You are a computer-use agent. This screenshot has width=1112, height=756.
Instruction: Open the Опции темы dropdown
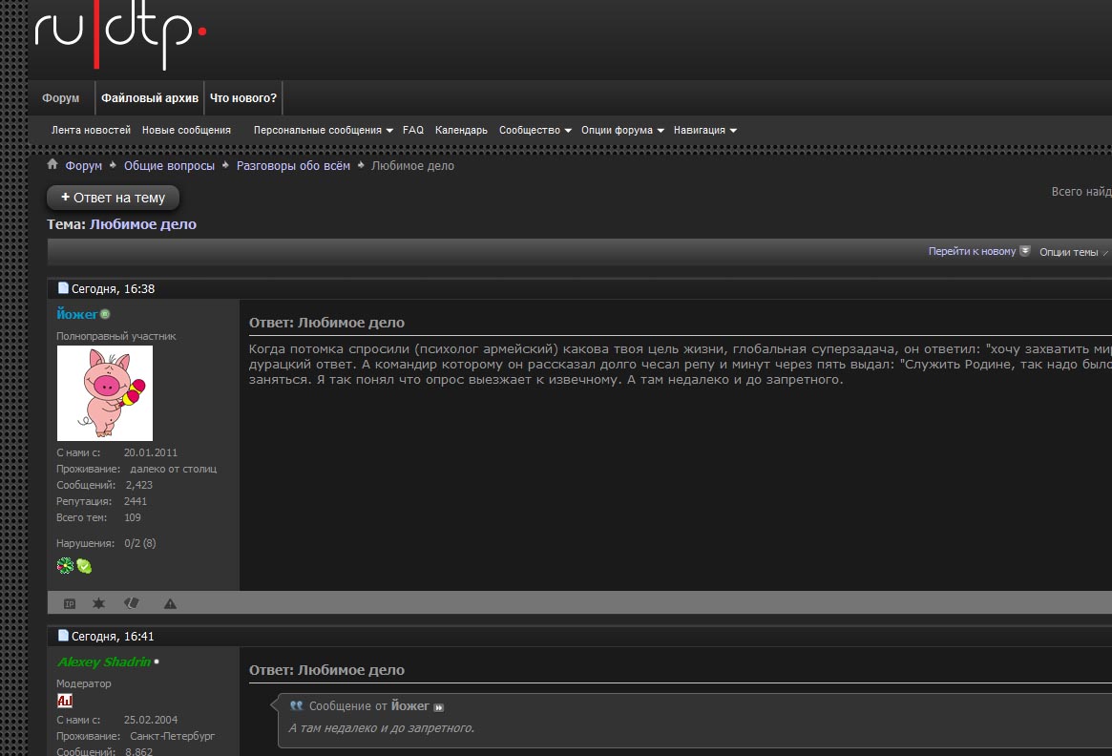click(x=1072, y=252)
